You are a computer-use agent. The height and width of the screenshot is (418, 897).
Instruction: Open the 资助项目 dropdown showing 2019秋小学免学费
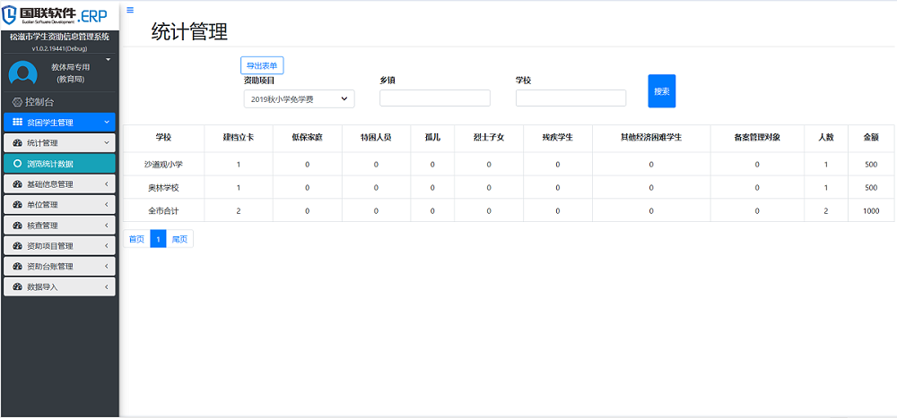pyautogui.click(x=300, y=98)
